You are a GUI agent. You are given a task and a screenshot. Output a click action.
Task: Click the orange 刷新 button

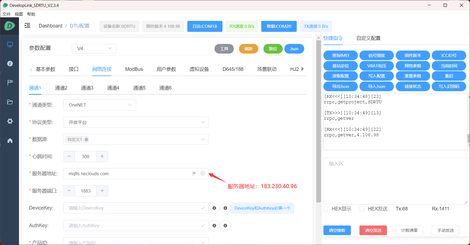[x=249, y=49]
